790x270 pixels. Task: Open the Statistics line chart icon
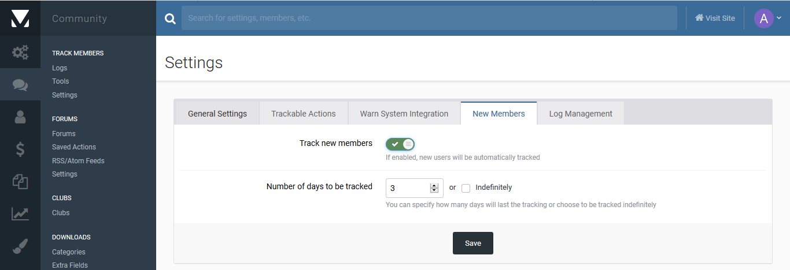20,214
